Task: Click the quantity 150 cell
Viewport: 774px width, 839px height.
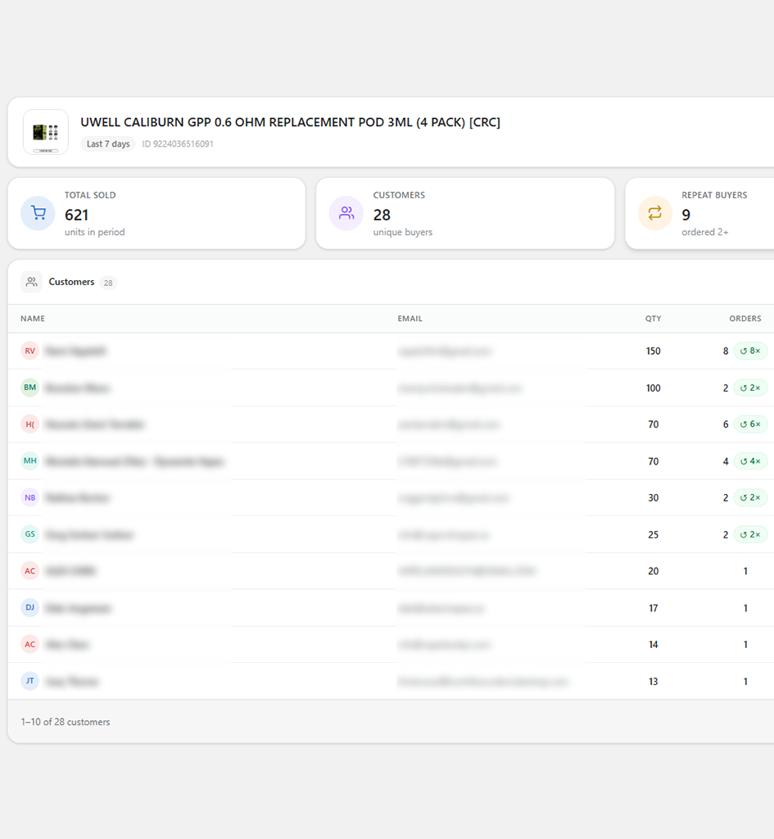Action: pos(653,351)
